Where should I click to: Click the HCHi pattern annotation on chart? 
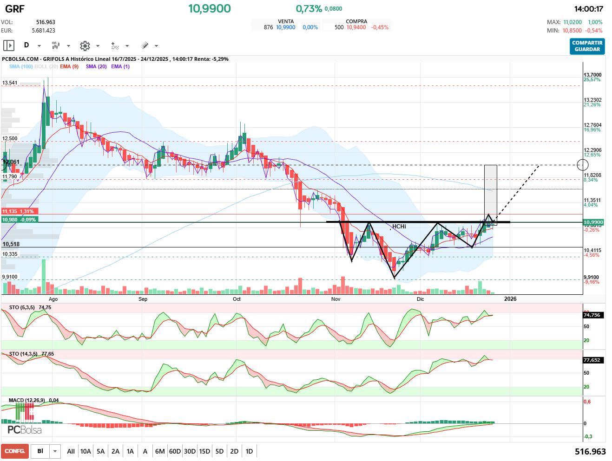pyautogui.click(x=399, y=227)
